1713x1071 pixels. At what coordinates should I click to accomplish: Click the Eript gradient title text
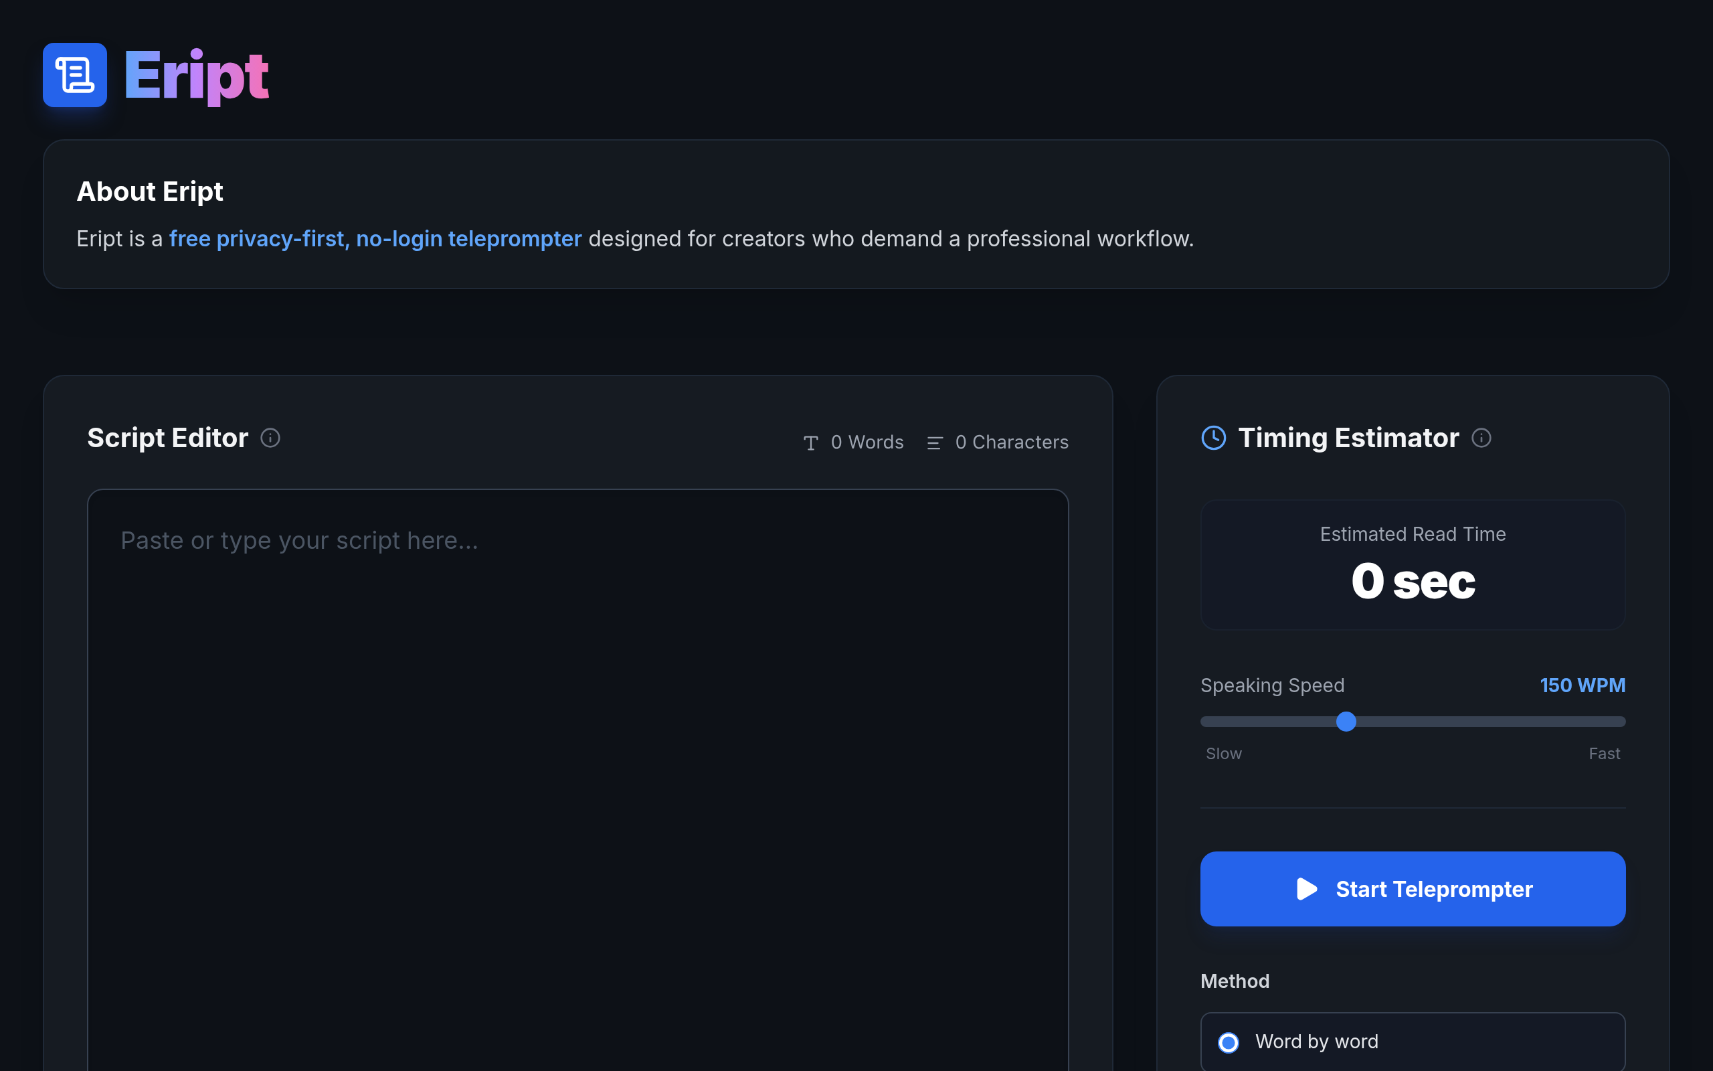point(197,75)
